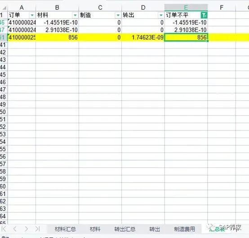Select column C header
Viewport: 249px width, 238px height.
(100, 8)
